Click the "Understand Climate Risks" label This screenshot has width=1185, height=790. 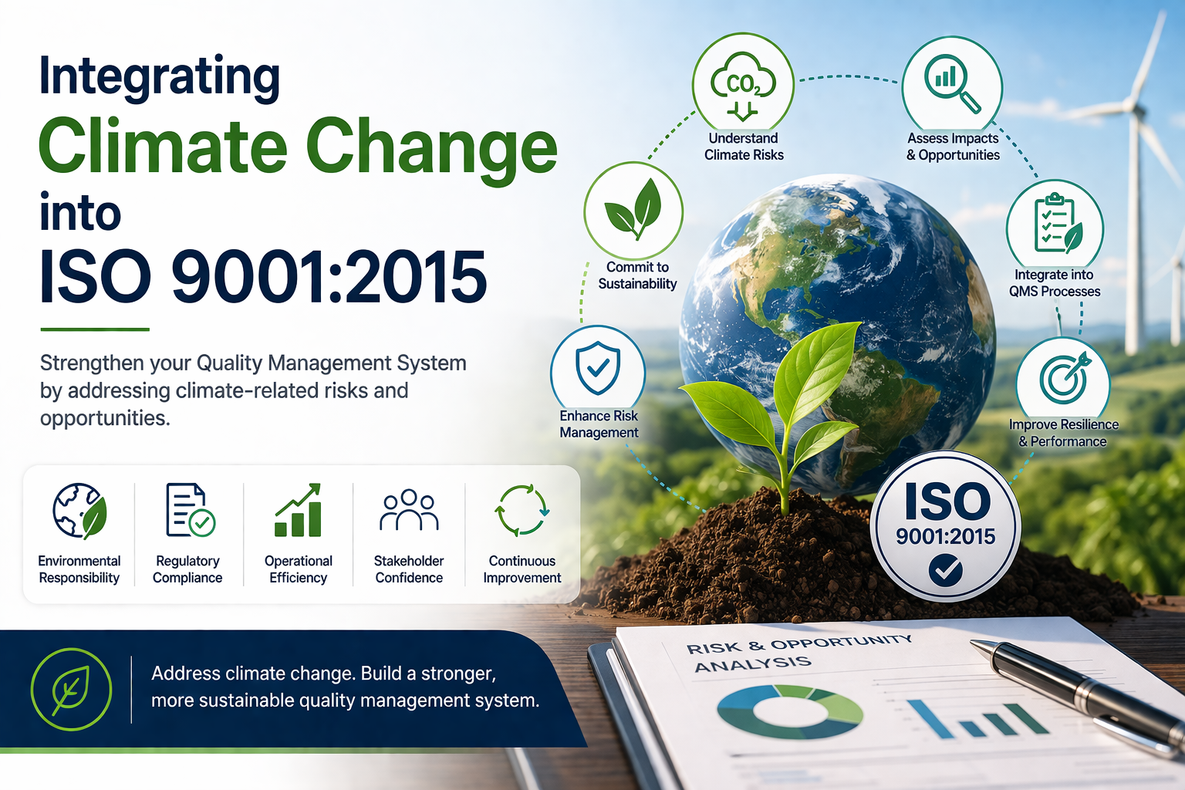click(744, 147)
